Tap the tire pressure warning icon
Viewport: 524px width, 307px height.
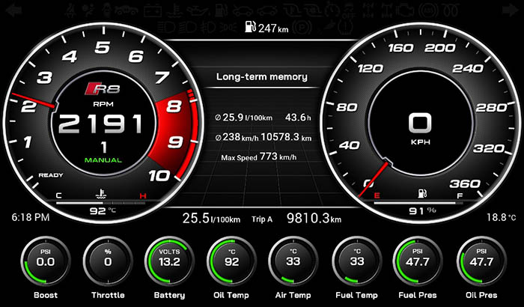point(345,27)
